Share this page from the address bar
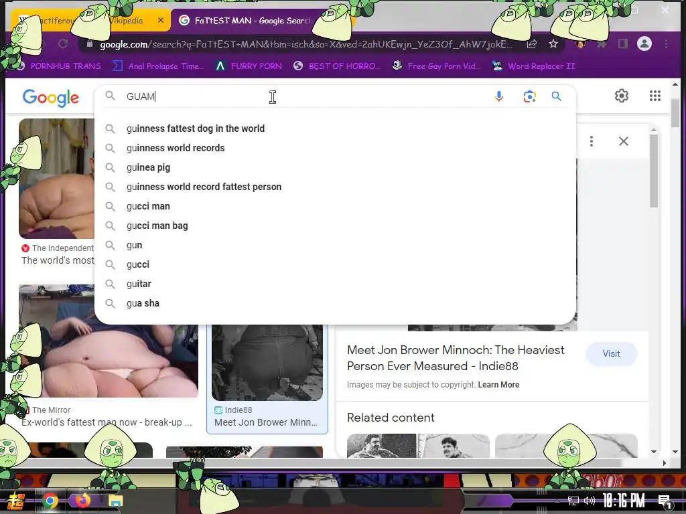This screenshot has height=514, width=686. [x=532, y=44]
